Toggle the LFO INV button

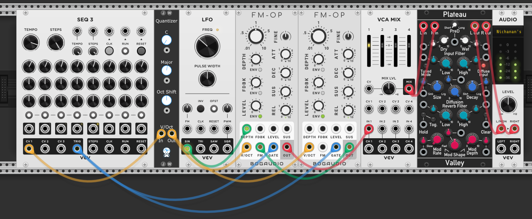point(200,109)
